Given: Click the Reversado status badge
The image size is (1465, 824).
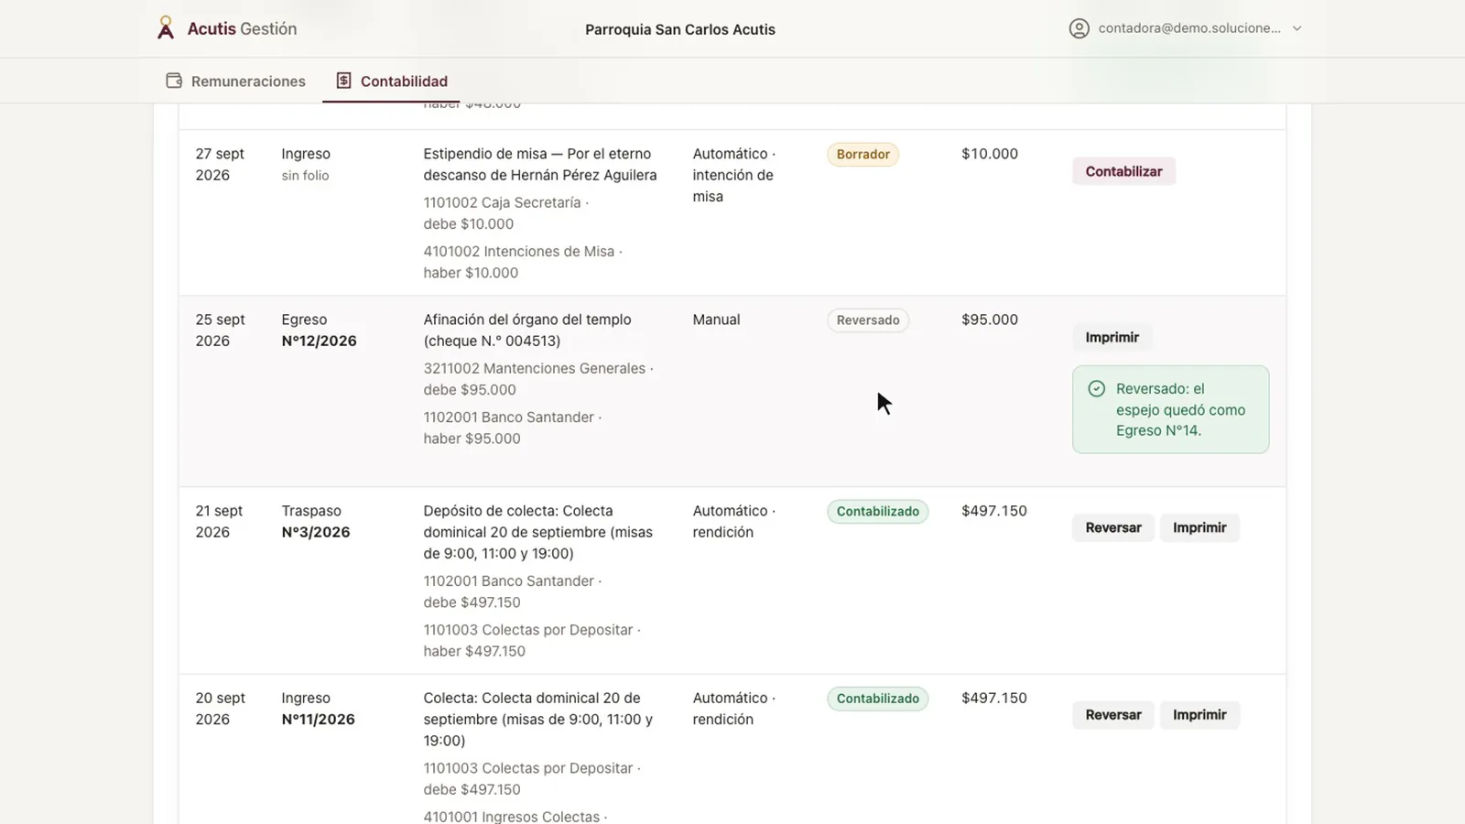Looking at the screenshot, I should click(x=868, y=320).
